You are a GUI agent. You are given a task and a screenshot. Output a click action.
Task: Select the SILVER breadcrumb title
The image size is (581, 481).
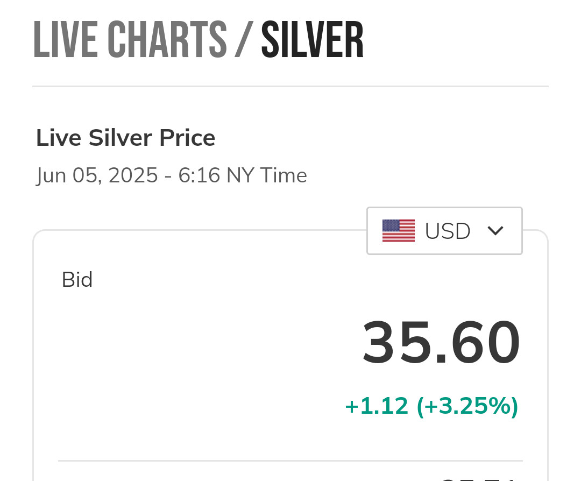(x=312, y=40)
